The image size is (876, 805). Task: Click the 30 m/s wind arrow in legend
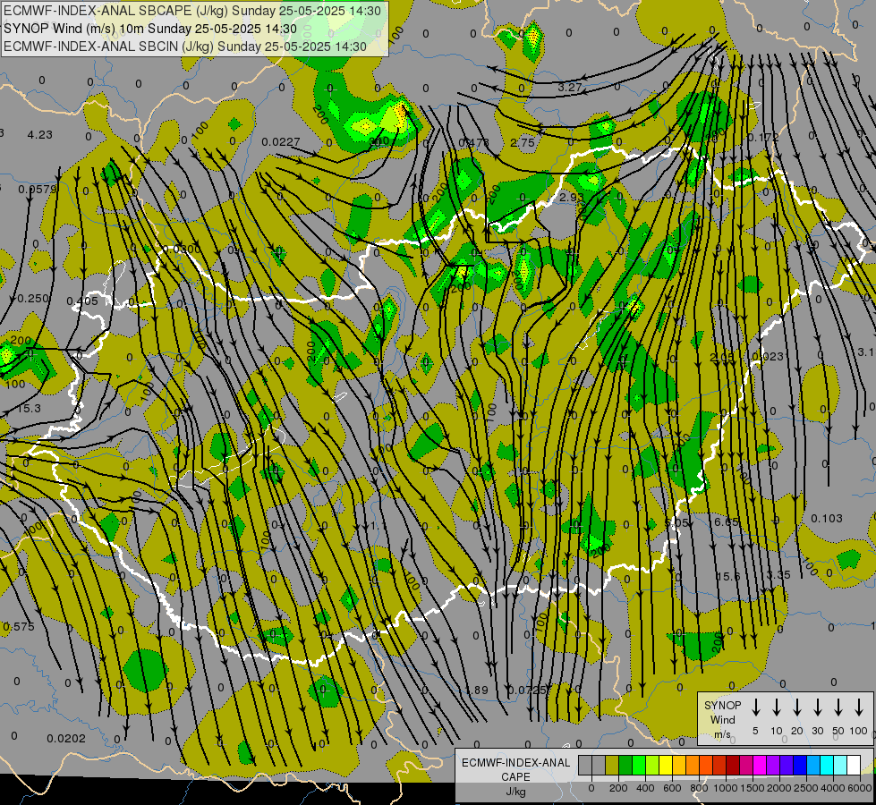pos(817,707)
